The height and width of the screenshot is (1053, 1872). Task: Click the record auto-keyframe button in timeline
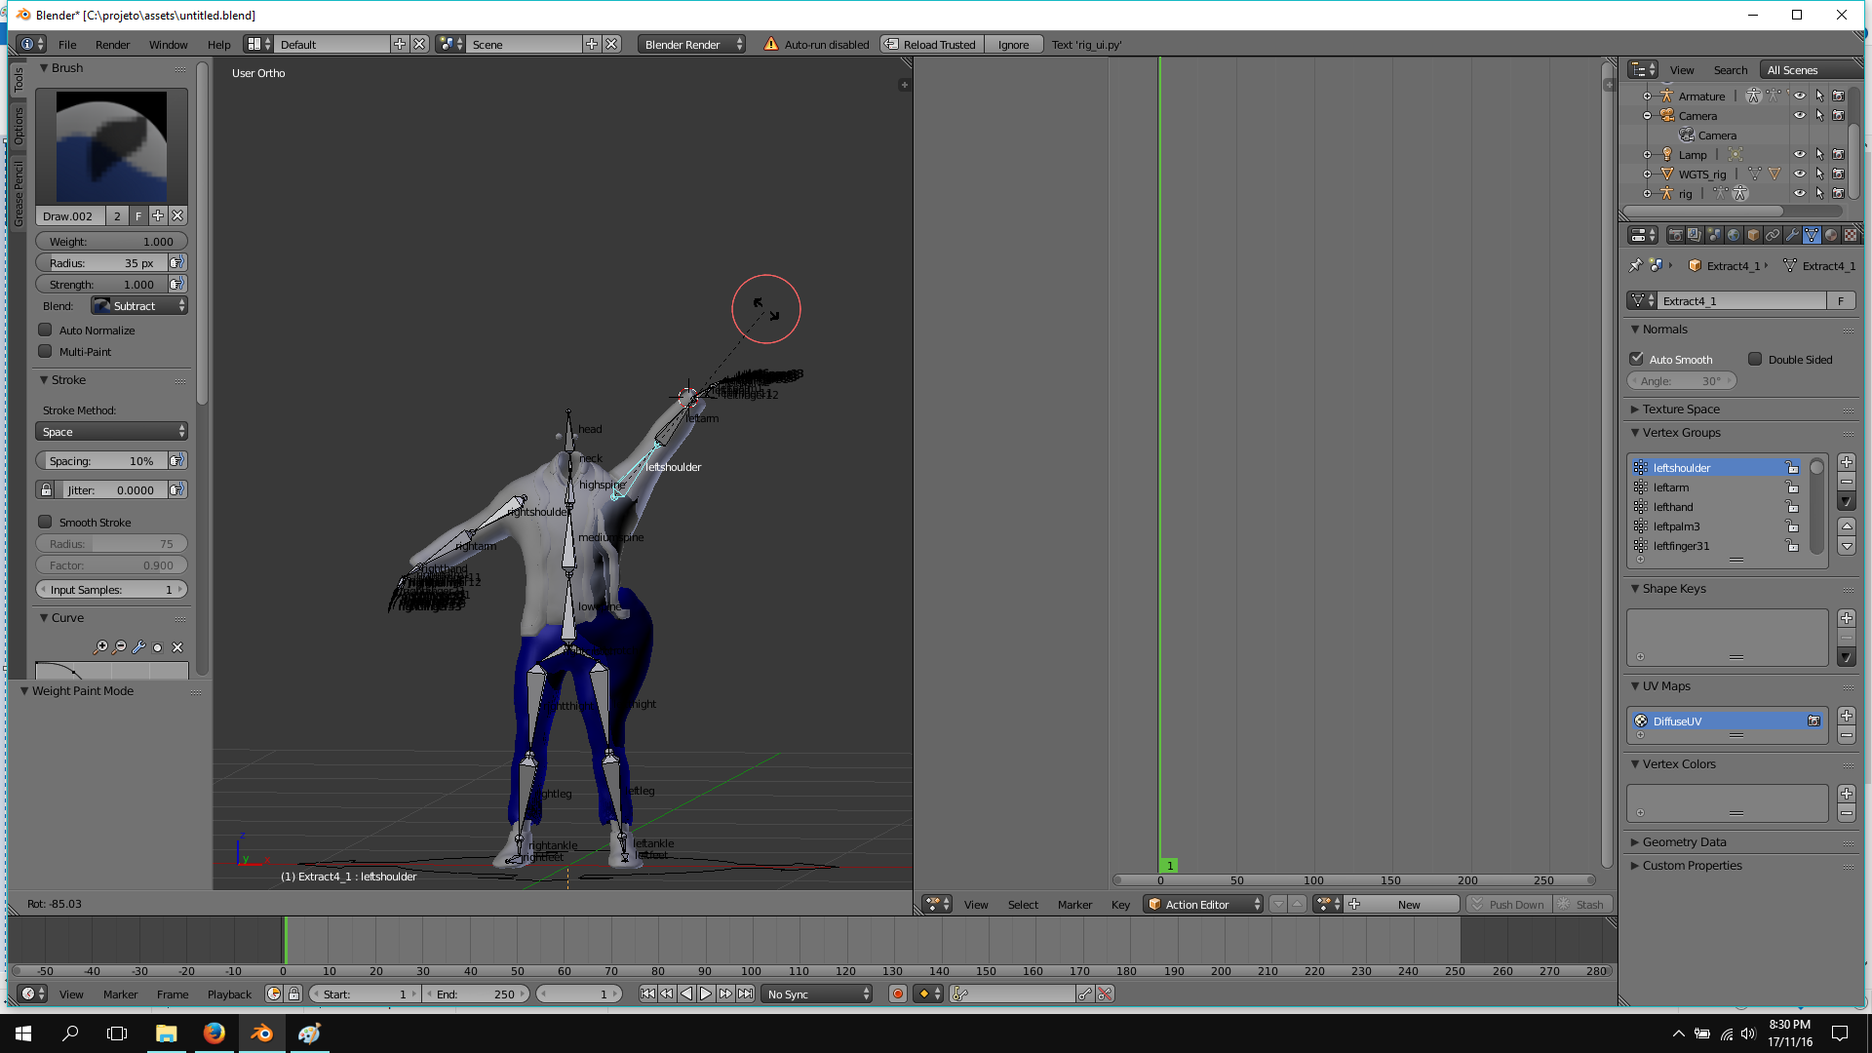[898, 994]
